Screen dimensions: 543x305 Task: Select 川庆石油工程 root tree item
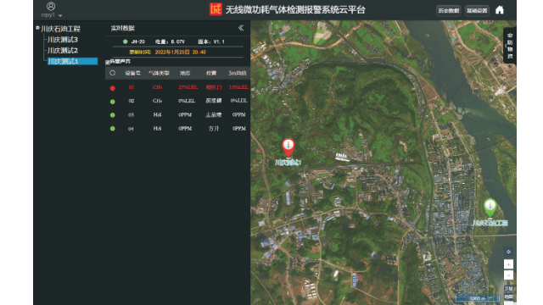tap(60, 29)
